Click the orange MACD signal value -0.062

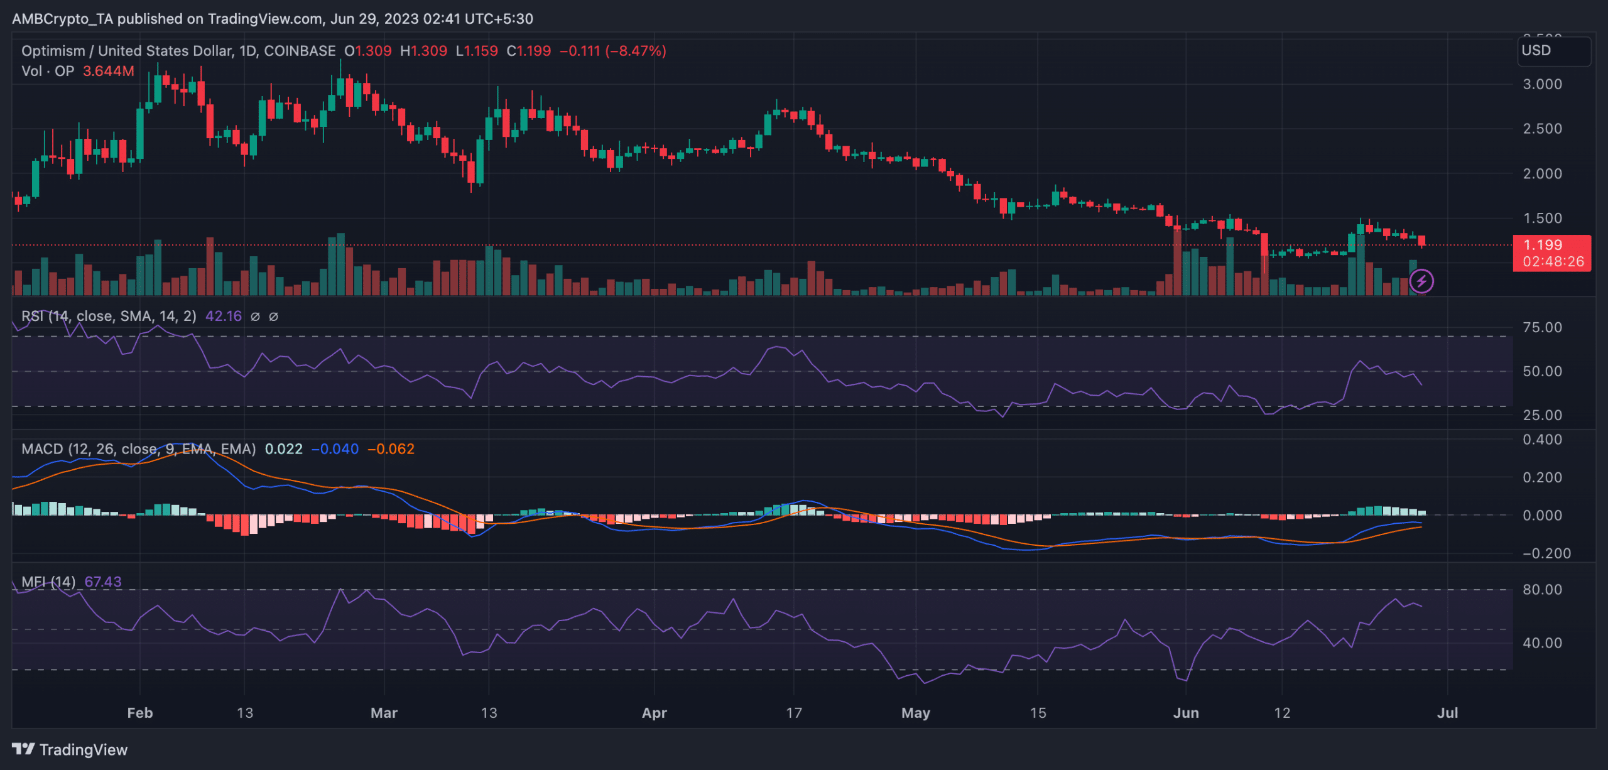391,449
